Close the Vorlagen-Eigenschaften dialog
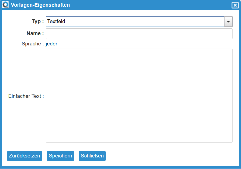The image size is (241, 169). click(x=235, y=5)
